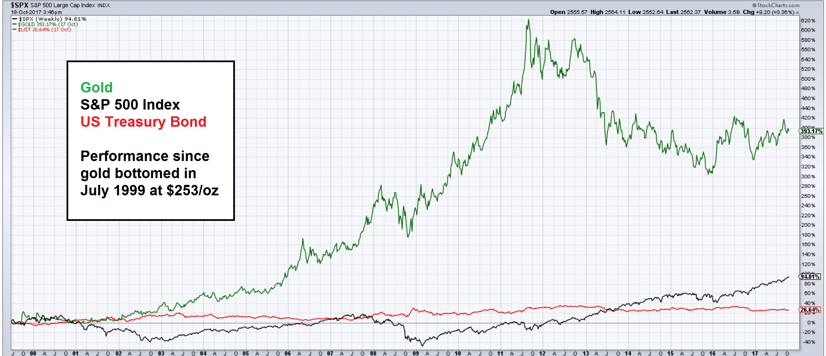Click the 94.81% S&P value tag
This screenshot has height=356, width=826.
tap(810, 277)
